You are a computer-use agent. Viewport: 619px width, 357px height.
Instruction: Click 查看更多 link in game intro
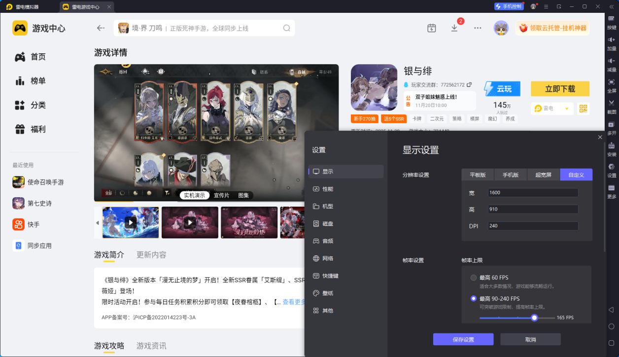(x=294, y=302)
